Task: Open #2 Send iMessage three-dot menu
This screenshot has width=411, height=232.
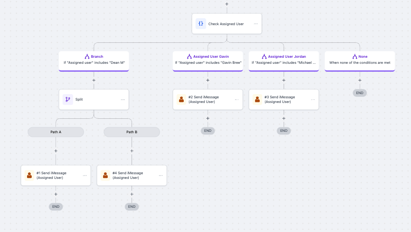Action: pos(237,99)
